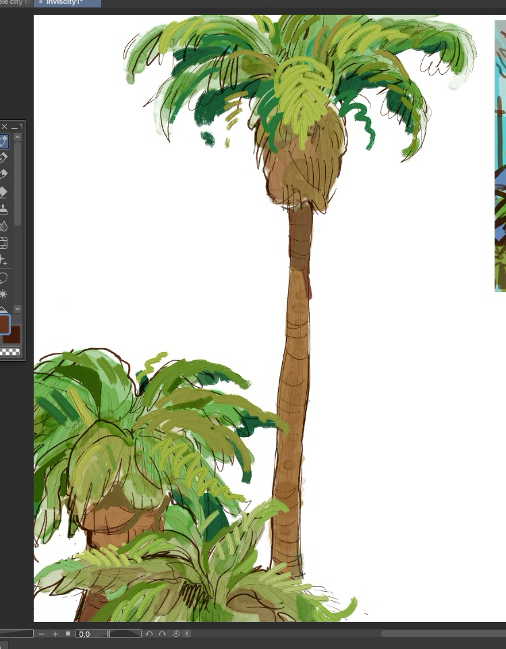
Task: Switch to the leftmost 'city' canvas tab
Action: pyautogui.click(x=15, y=3)
